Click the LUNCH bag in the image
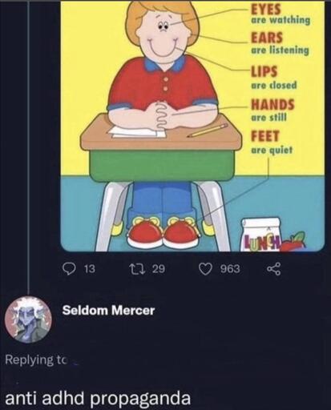This screenshot has width=331, height=410. point(261,235)
